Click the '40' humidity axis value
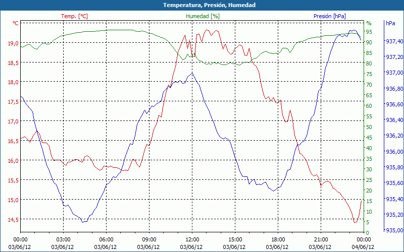 (x=369, y=148)
